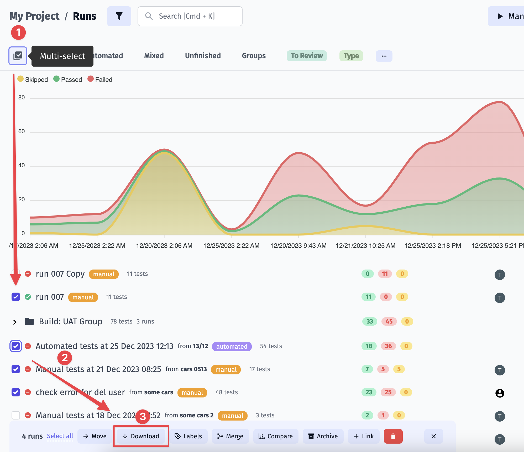Click the search magnifier icon
This screenshot has height=452, width=524.
point(149,16)
